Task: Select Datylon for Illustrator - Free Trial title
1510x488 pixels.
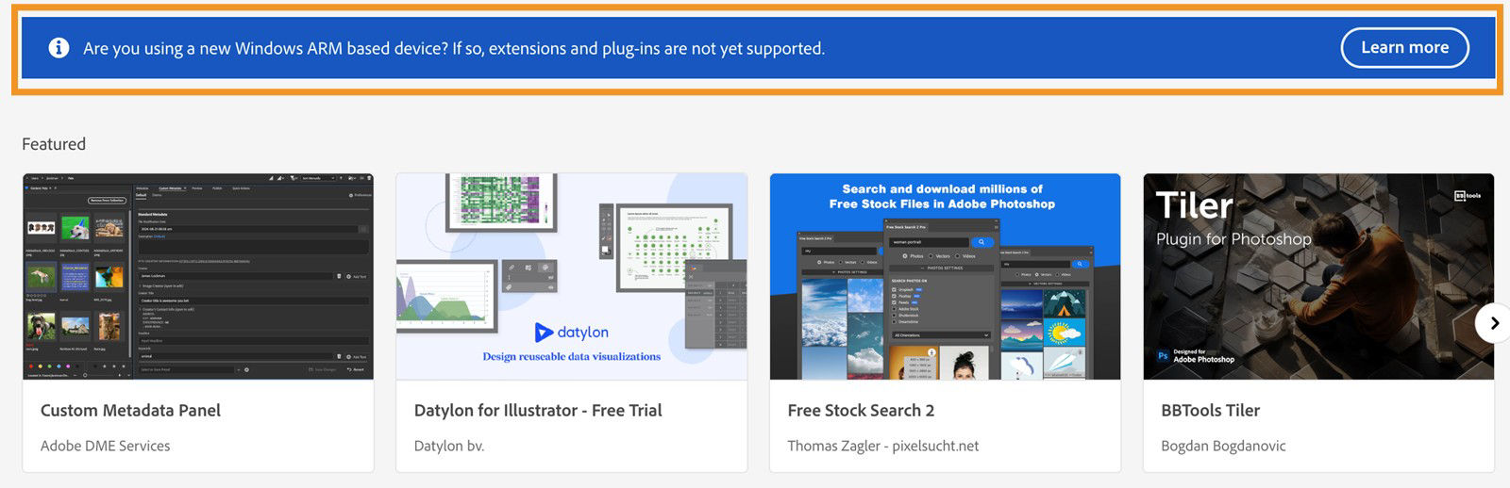Action: click(538, 411)
